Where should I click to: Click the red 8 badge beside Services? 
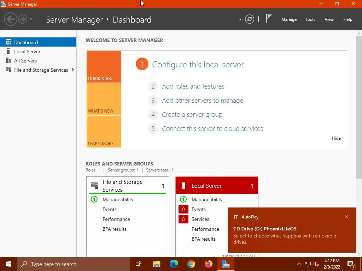pyautogui.click(x=183, y=219)
